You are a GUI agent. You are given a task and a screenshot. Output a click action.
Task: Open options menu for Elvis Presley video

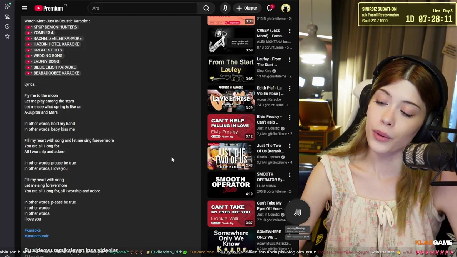point(290,117)
